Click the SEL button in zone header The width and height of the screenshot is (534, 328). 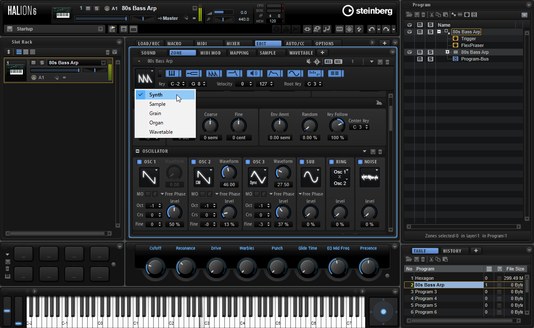(x=338, y=61)
